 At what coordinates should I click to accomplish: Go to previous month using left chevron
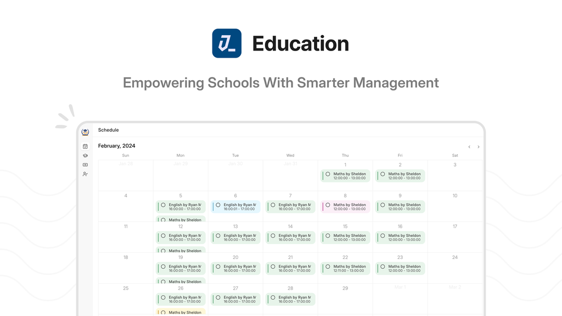pos(469,147)
